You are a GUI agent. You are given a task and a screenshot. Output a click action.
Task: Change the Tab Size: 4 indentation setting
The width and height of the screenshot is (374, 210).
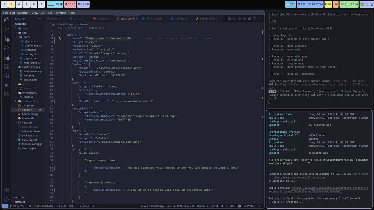[x=202, y=206]
